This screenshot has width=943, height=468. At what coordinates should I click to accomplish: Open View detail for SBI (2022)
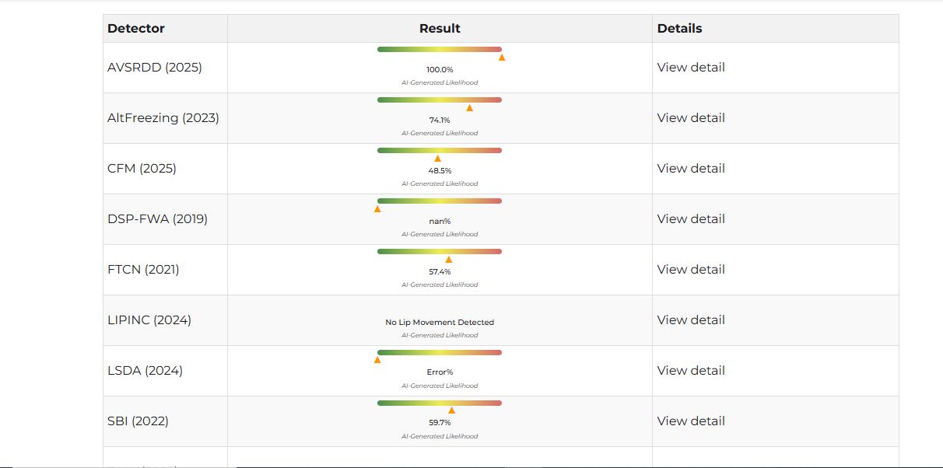pos(691,421)
